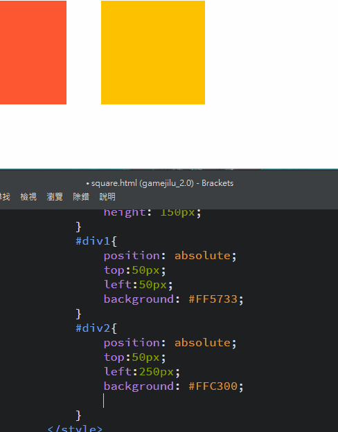Click the #FFC300 color value
The height and width of the screenshot is (432, 338).
[213, 386]
